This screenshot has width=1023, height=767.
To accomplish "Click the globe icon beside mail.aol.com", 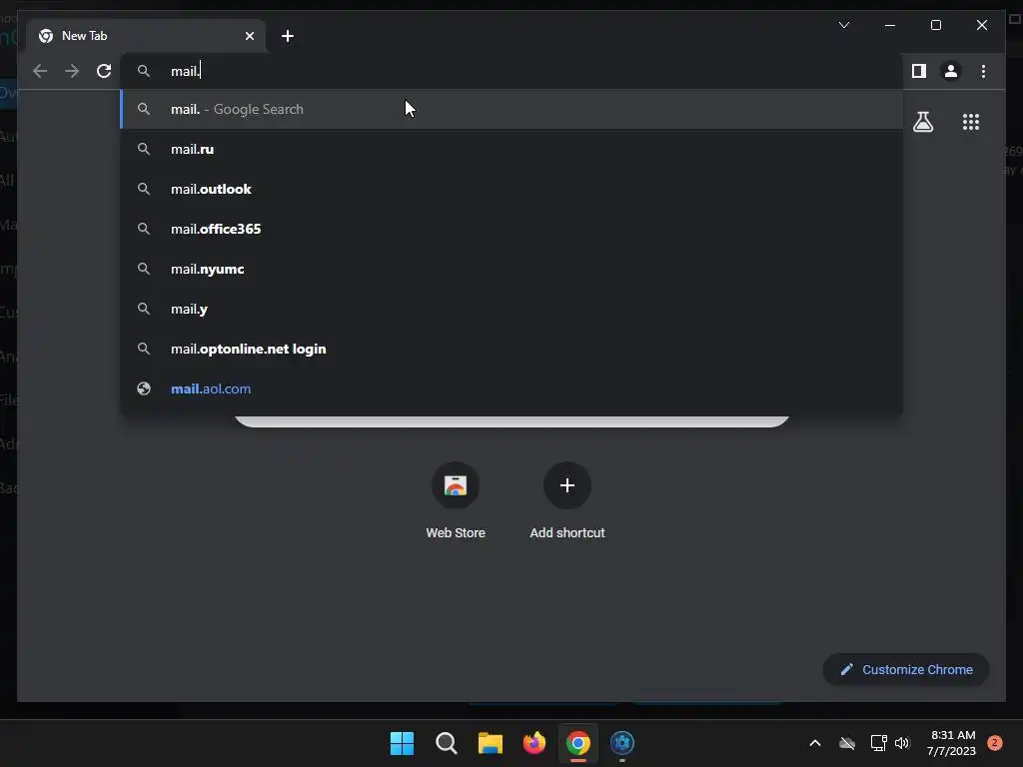I will (x=144, y=388).
